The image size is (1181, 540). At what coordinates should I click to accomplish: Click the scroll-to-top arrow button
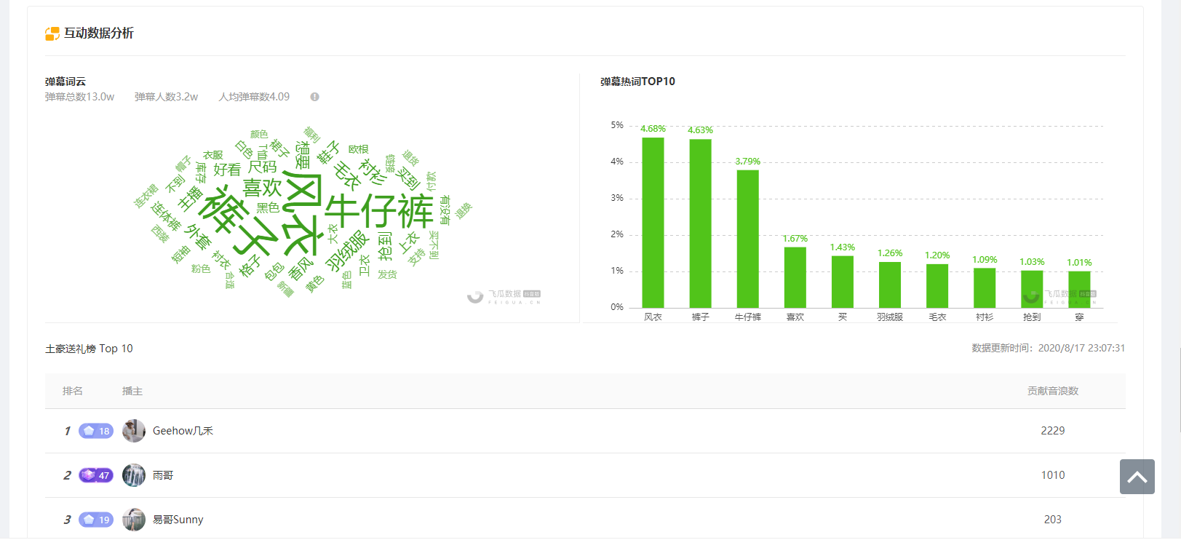click(x=1137, y=477)
